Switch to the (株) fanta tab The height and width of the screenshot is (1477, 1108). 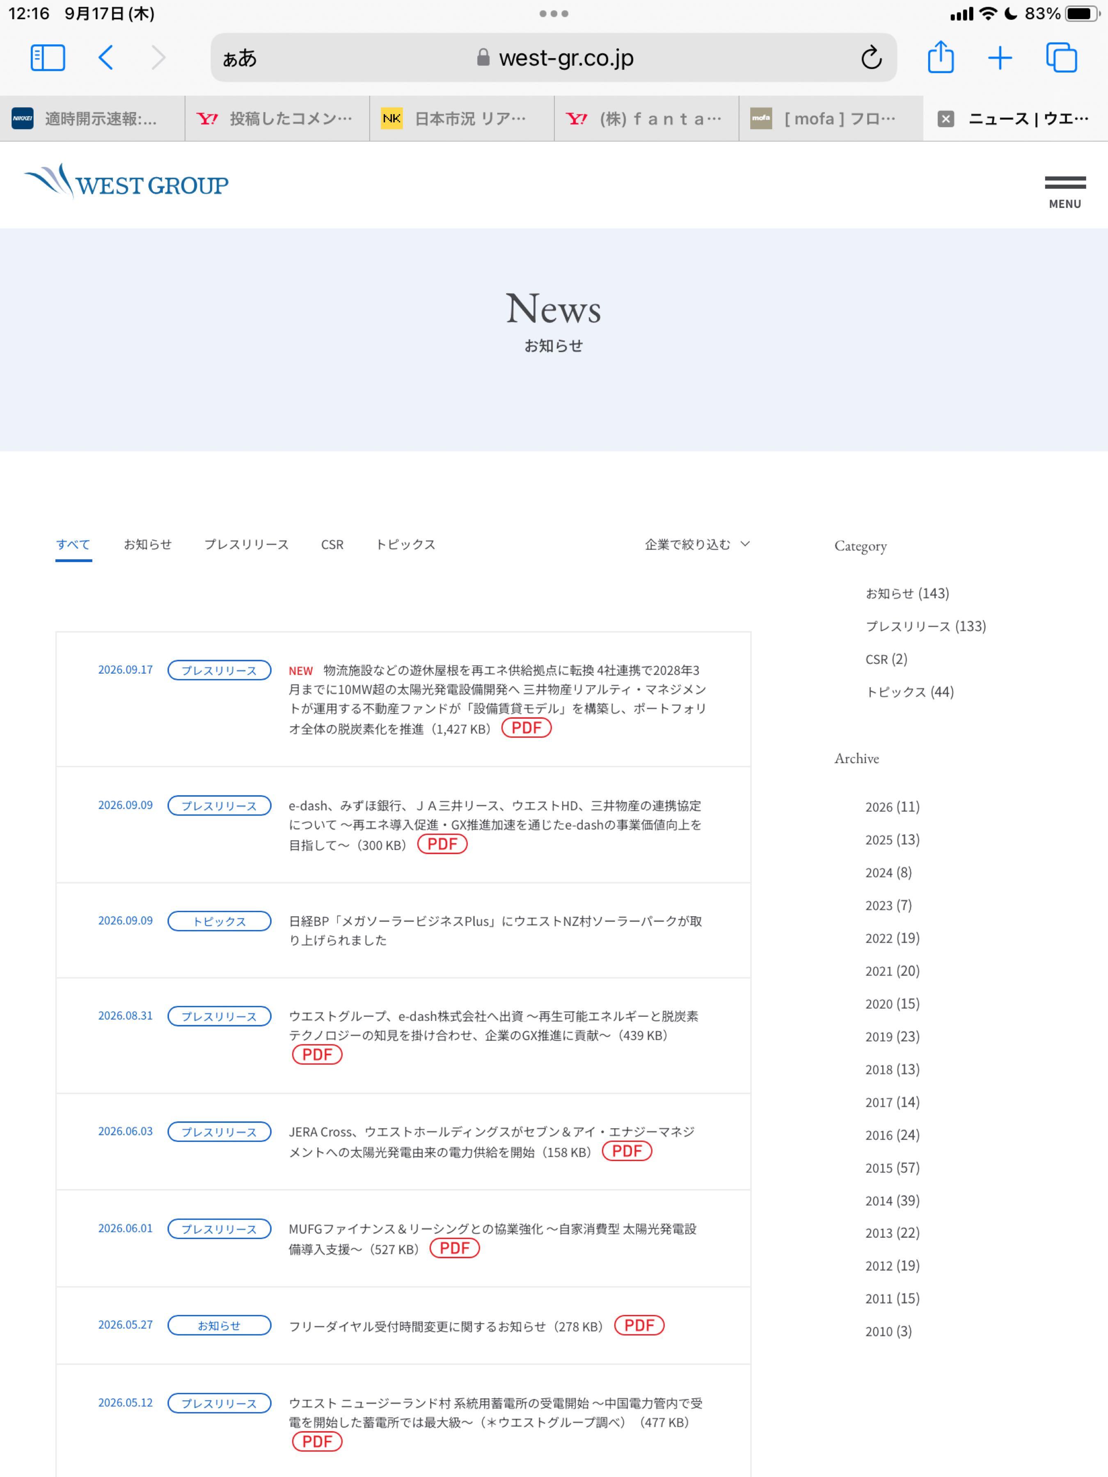(x=646, y=119)
